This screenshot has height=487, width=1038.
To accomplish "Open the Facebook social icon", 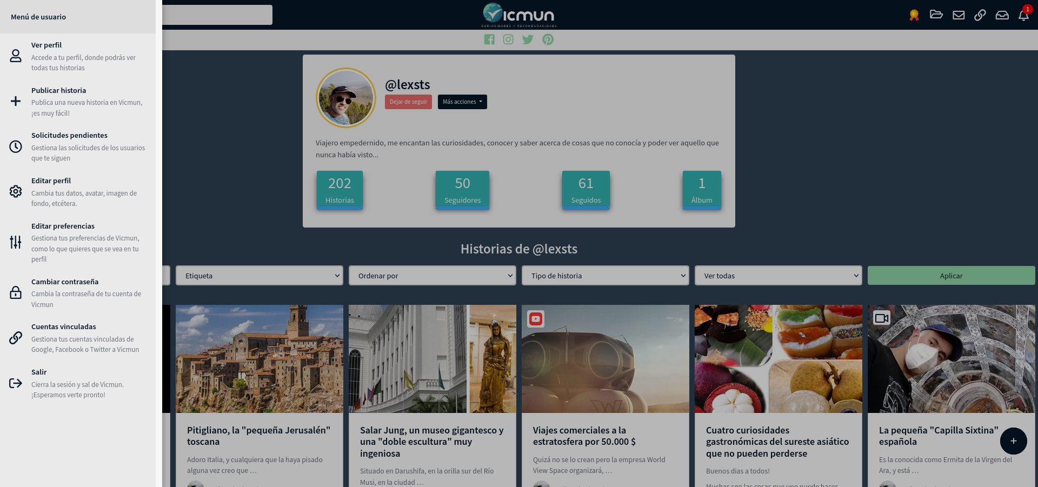I will [x=489, y=39].
